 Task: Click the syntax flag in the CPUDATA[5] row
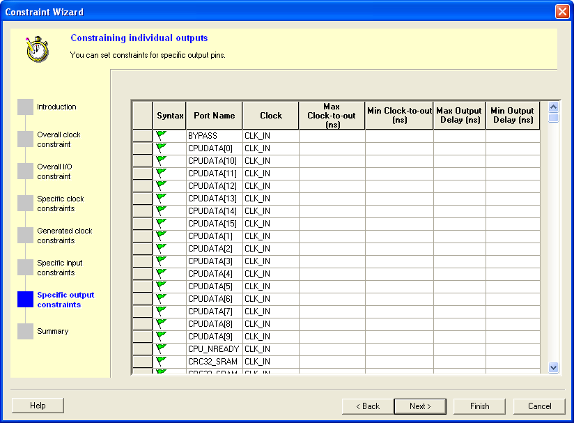(x=161, y=286)
